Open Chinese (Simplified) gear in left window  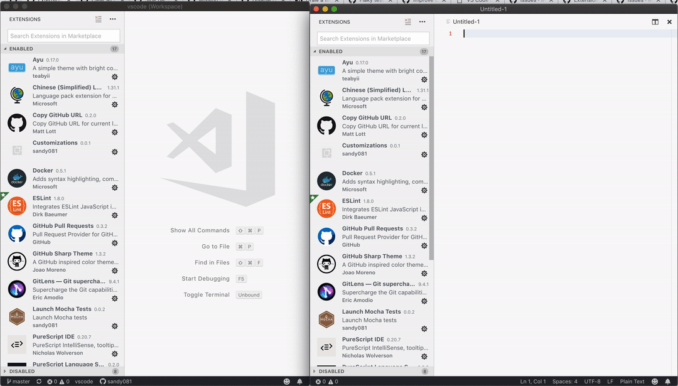tap(115, 105)
